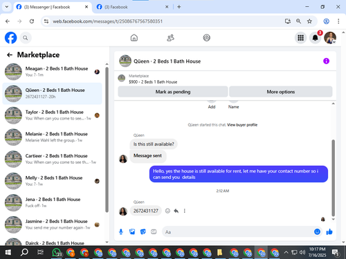
Task: Go to the Home feed icon
Action: pos(134,38)
